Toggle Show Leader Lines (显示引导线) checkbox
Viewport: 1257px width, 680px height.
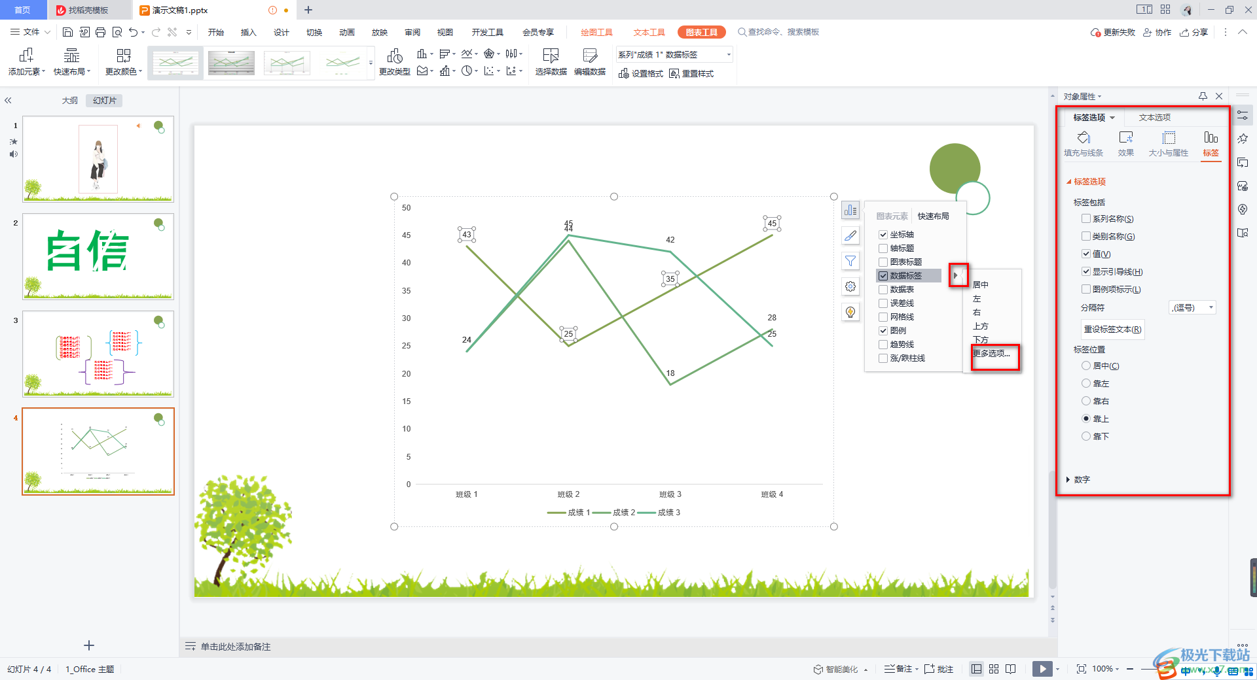[x=1086, y=272]
